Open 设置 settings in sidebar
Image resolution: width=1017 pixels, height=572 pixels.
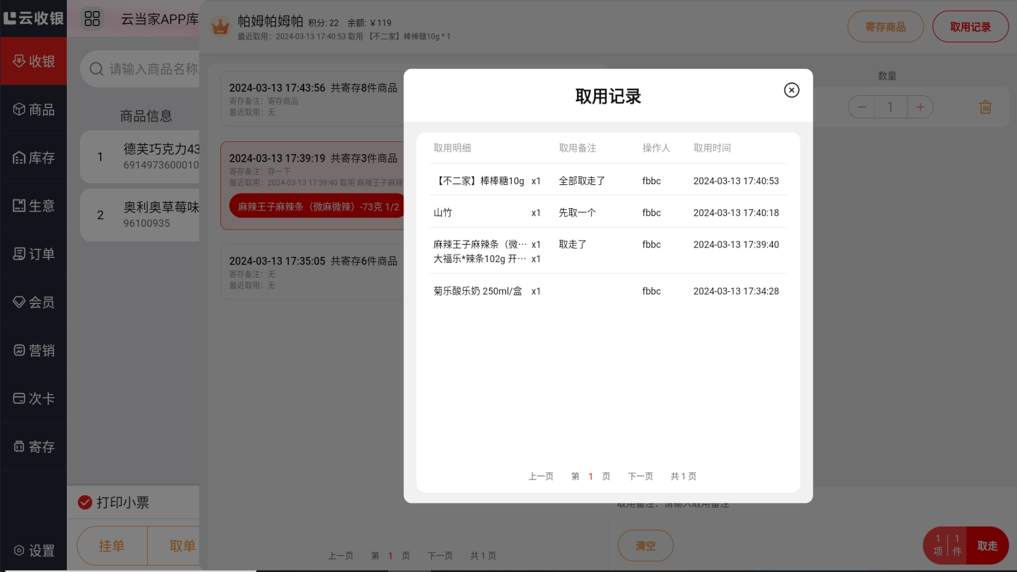click(x=34, y=550)
